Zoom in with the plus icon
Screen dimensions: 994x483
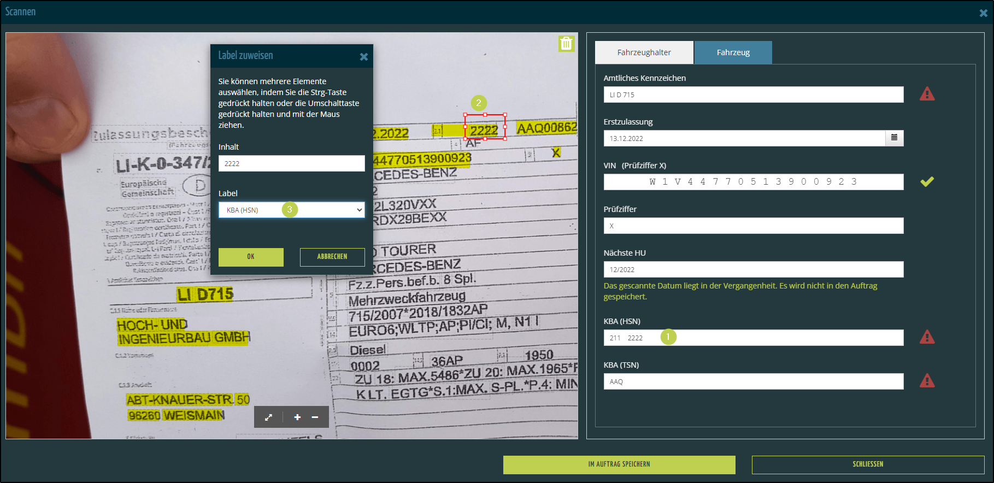297,417
